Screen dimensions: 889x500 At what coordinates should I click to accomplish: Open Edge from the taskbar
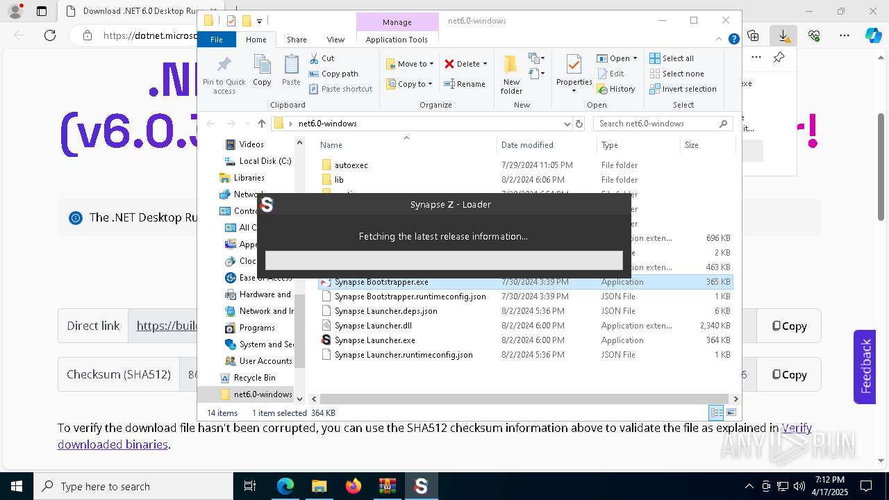click(285, 486)
